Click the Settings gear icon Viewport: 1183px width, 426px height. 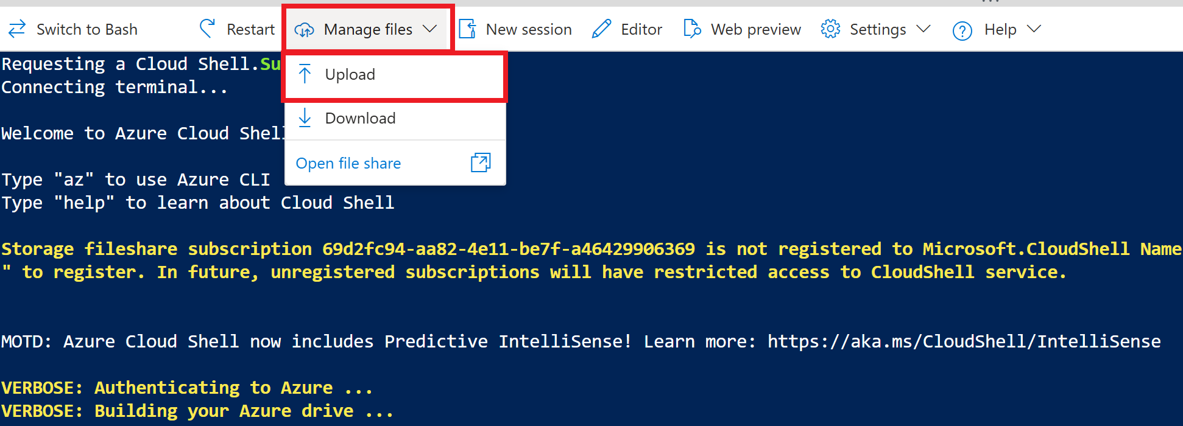point(830,29)
